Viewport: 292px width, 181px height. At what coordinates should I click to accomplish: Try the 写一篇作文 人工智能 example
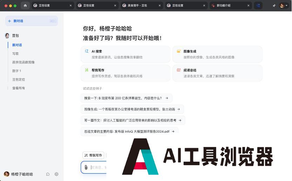point(133,120)
